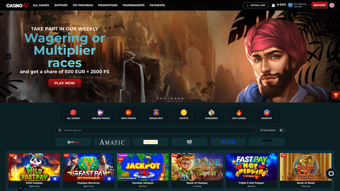Click the Search games input field

(156, 130)
